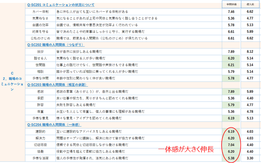Select the 許容 row label

pos(40,105)
